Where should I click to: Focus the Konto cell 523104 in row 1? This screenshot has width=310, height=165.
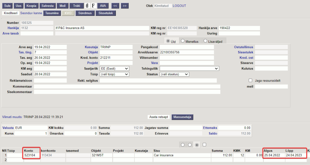tap(32, 155)
